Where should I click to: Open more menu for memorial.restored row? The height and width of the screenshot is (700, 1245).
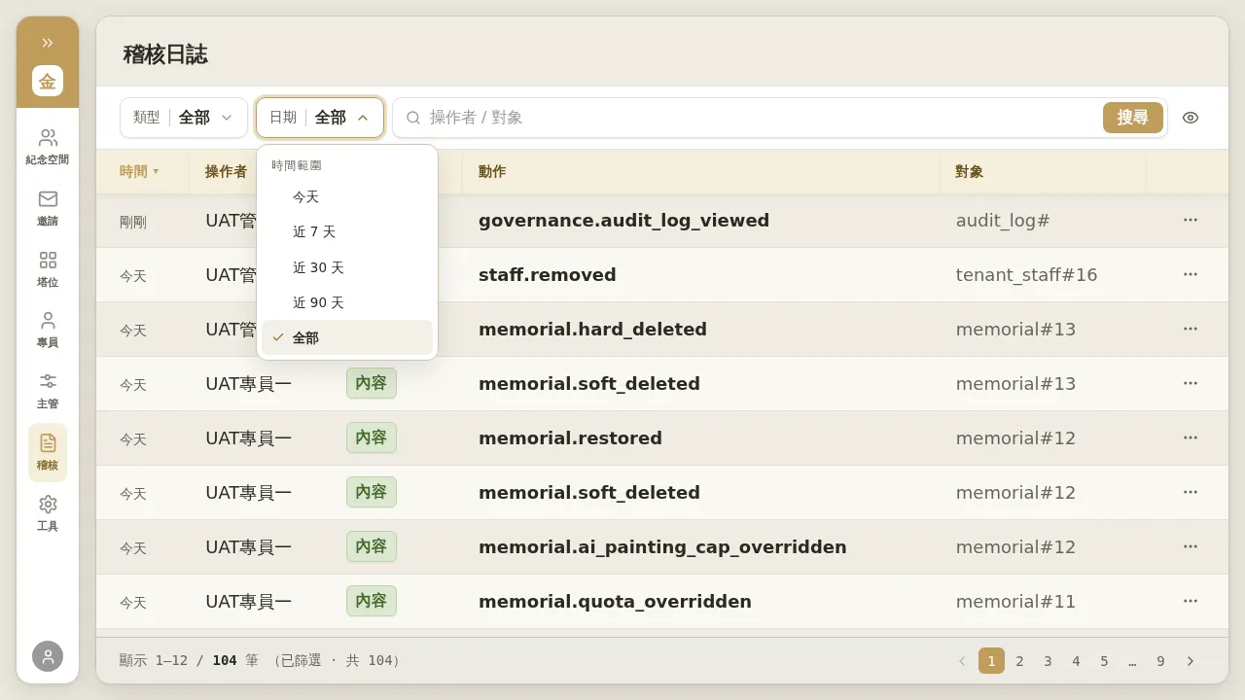tap(1191, 437)
